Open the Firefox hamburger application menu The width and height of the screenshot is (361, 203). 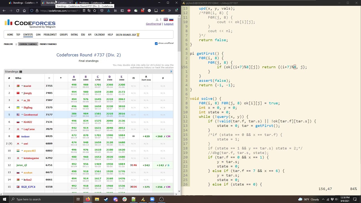176,11
